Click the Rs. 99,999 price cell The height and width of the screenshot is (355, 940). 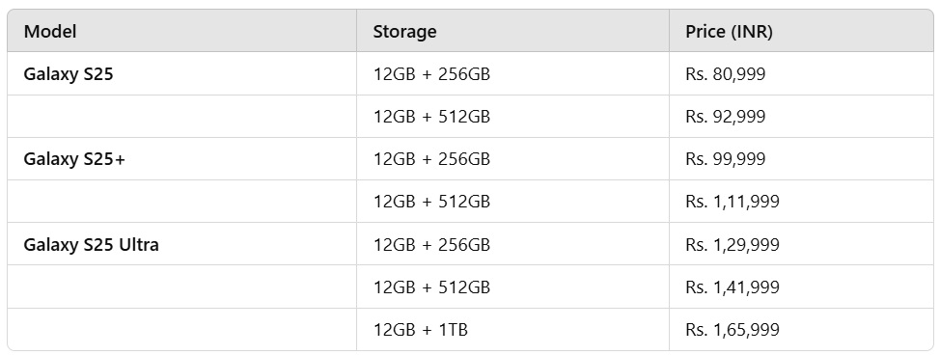[801, 159]
